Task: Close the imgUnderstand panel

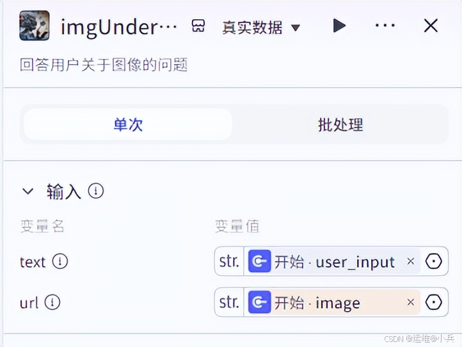Action: [x=431, y=26]
